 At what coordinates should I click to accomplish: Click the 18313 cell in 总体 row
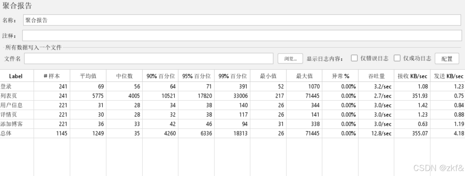tap(241, 133)
